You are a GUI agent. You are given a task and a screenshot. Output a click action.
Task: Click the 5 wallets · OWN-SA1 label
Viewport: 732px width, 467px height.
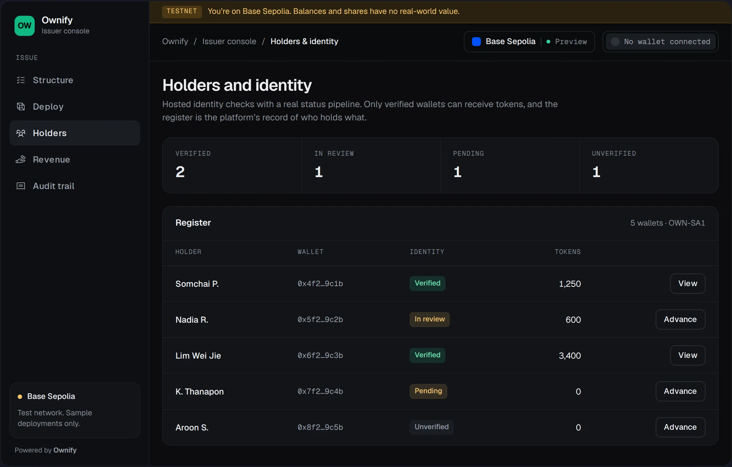click(668, 223)
